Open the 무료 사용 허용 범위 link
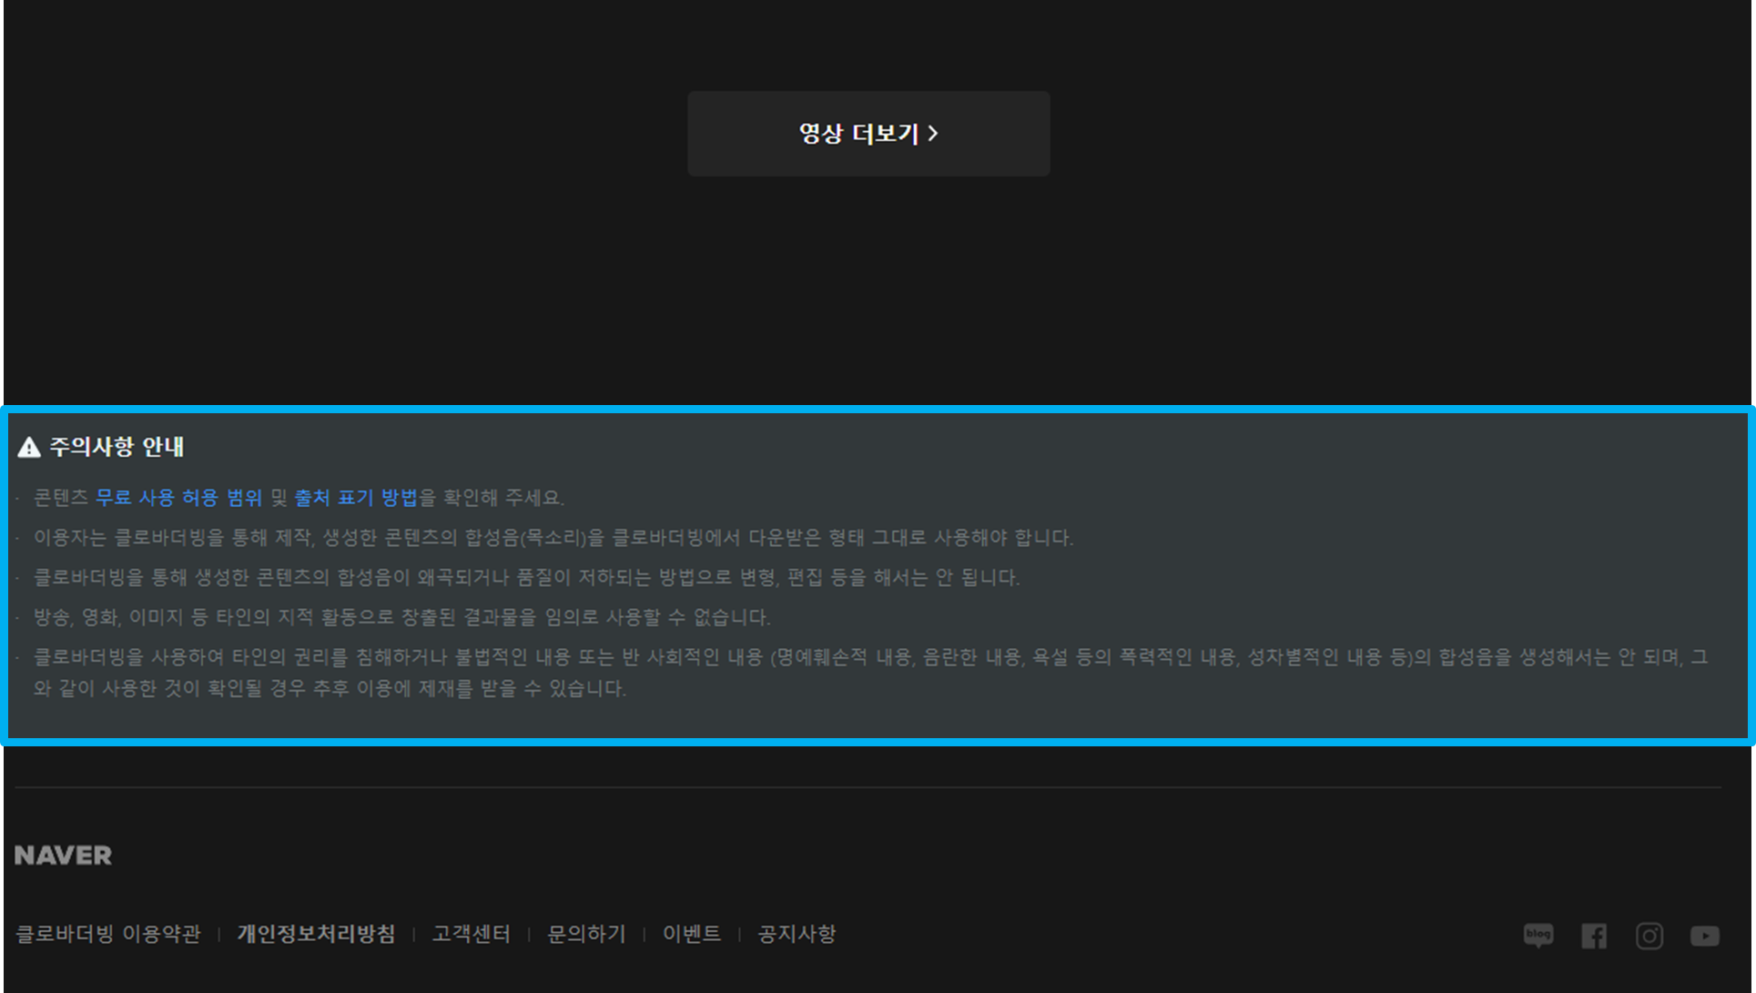Image resolution: width=1756 pixels, height=993 pixels. click(x=178, y=498)
